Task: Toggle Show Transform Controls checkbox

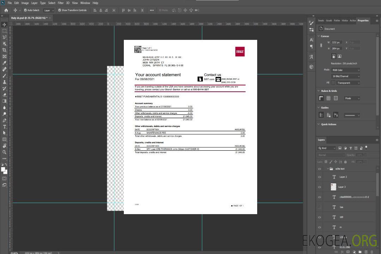Action: coord(60,10)
